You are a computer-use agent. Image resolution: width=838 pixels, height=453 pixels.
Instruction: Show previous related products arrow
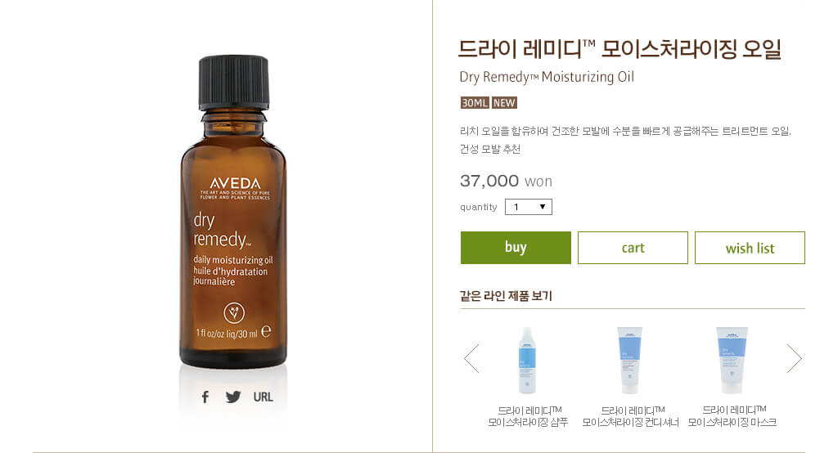(x=471, y=358)
